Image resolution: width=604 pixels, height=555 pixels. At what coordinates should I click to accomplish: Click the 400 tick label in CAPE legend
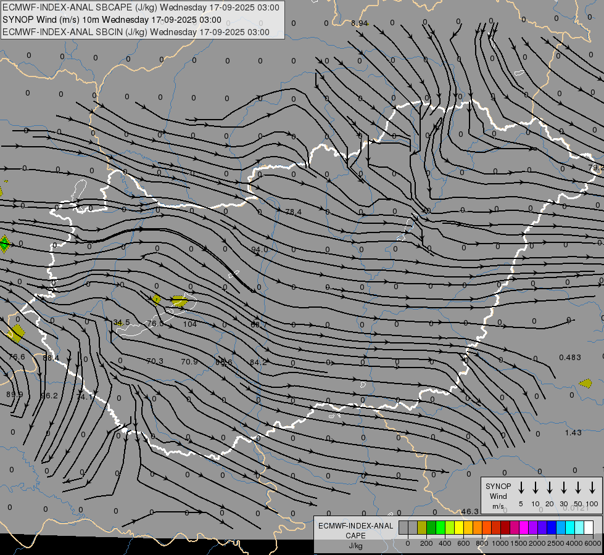(x=445, y=543)
